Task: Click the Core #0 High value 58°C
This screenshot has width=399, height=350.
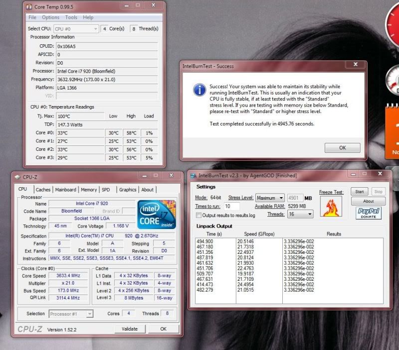Action: coord(132,133)
